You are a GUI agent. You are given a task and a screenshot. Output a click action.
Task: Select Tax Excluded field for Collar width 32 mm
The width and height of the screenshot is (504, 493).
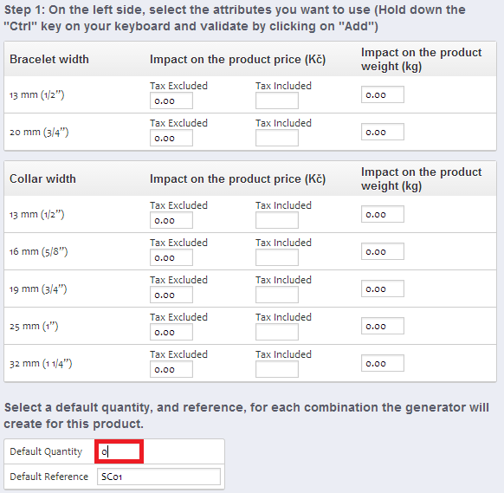171,370
